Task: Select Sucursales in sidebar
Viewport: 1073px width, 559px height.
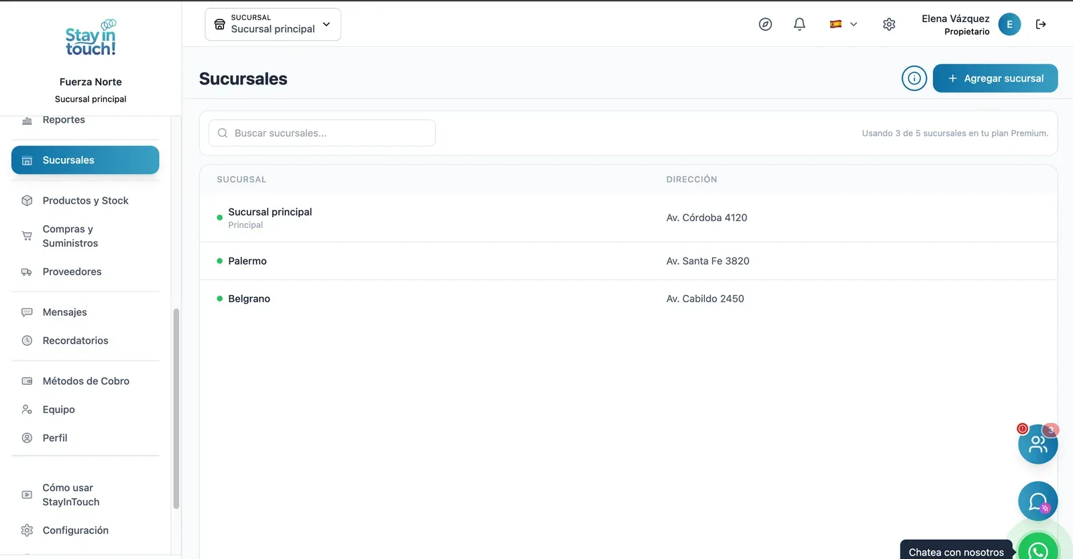Action: (85, 160)
